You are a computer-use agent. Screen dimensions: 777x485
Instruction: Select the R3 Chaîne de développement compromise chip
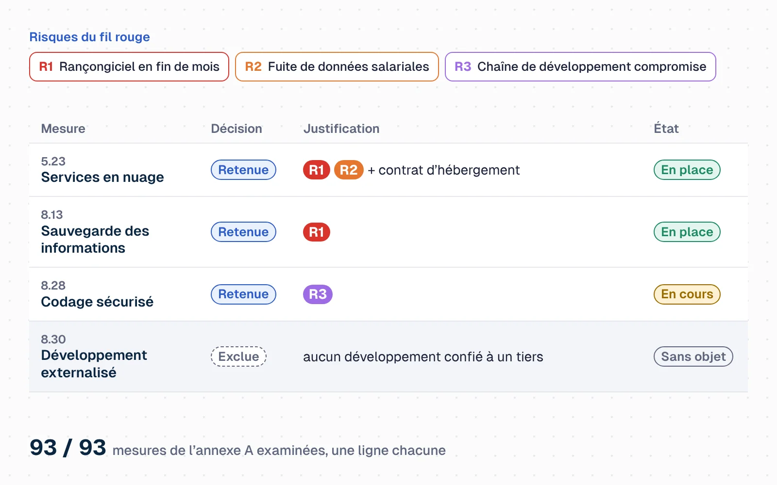point(580,66)
